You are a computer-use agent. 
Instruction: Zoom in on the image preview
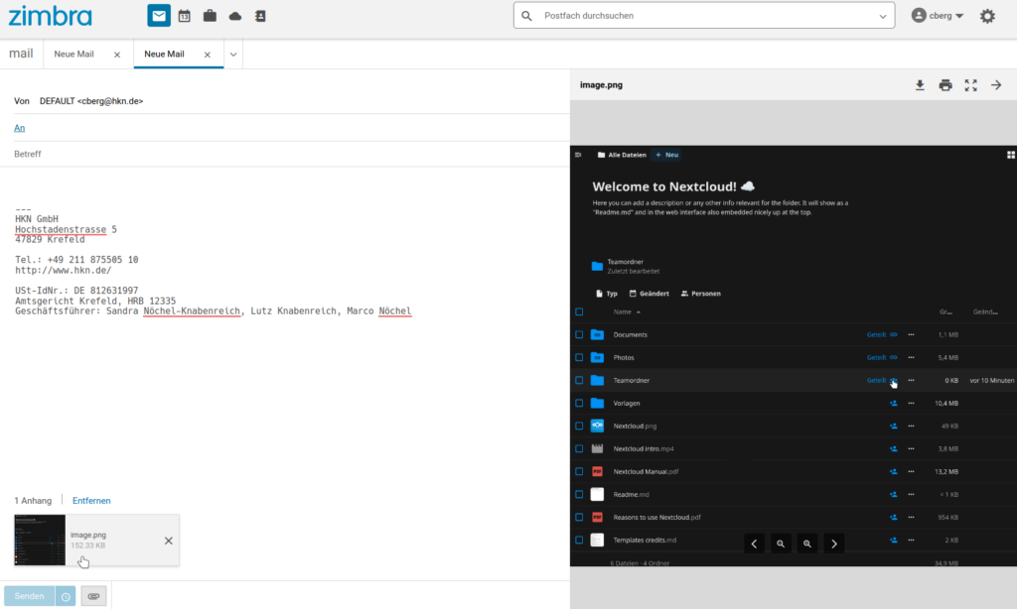click(808, 544)
